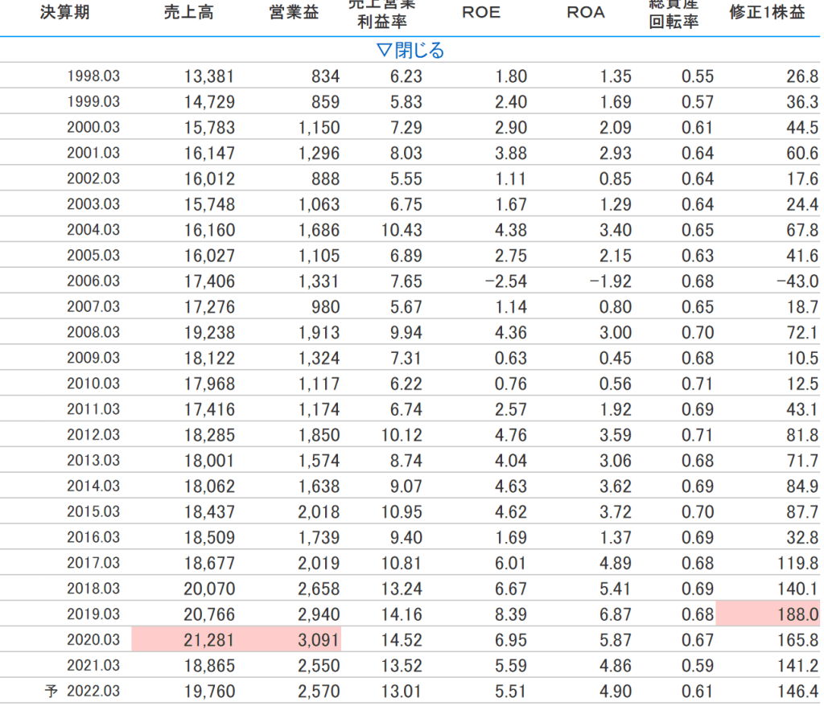Click the 予 forecast marker for 2022.03
Image resolution: width=824 pixels, height=706 pixels.
(x=51, y=692)
